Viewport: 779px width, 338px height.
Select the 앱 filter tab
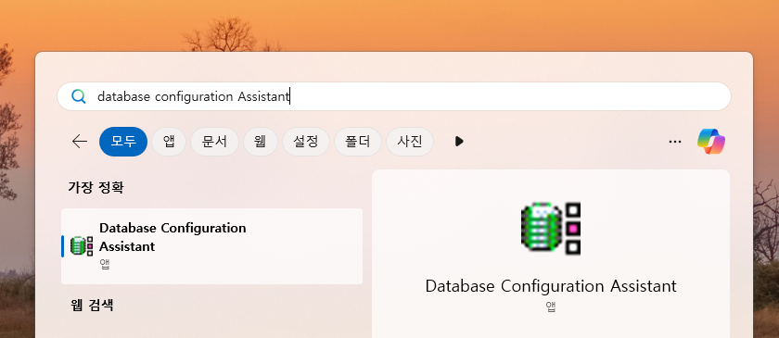pyautogui.click(x=169, y=142)
